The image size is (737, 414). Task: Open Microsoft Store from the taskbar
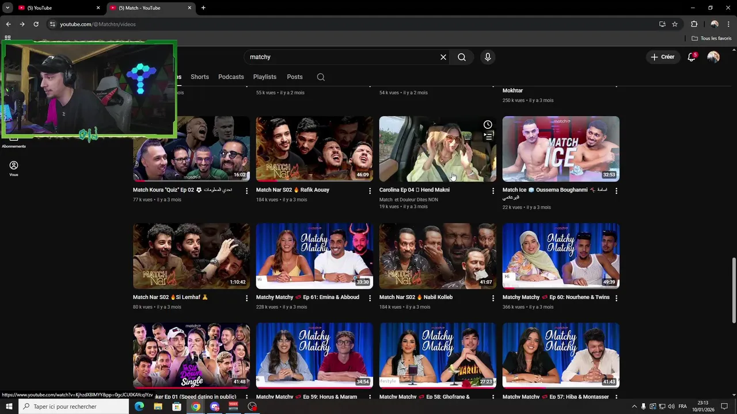tap(177, 407)
